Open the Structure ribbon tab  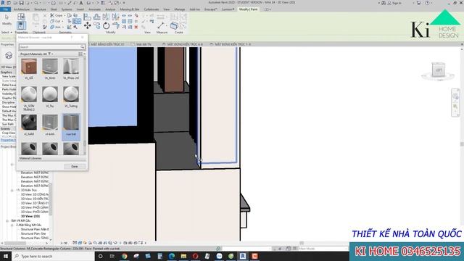(40, 9)
